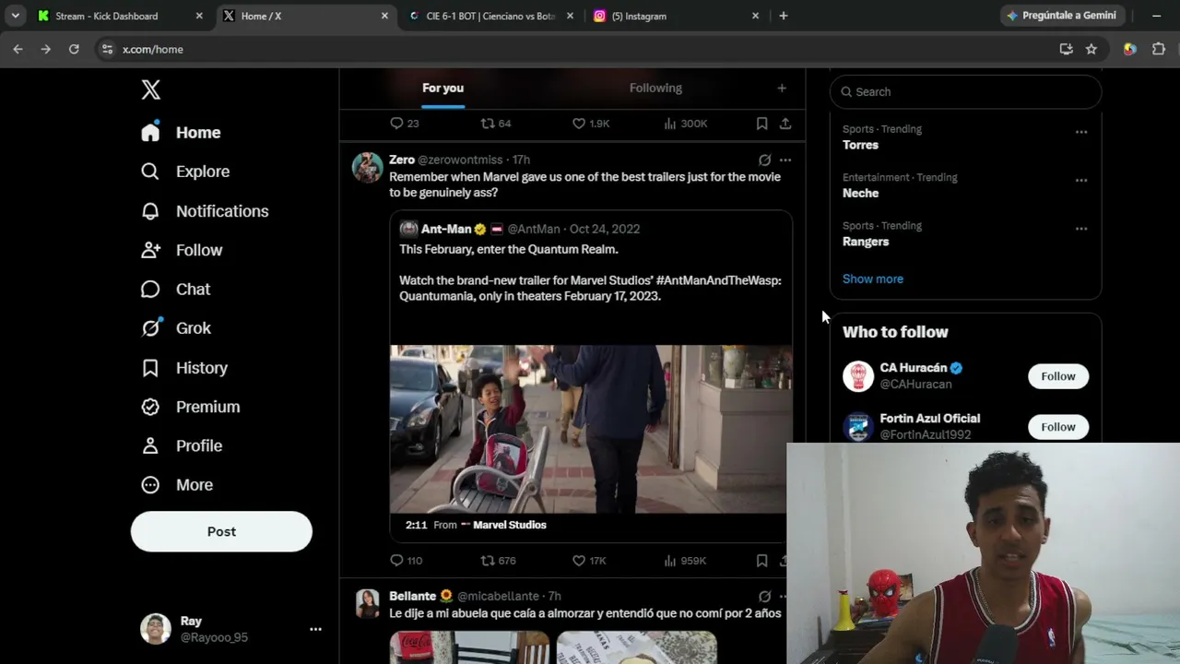Screen dimensions: 1180x664
Task: Open Fortin Azul Oficial's profile picture
Action: (857, 427)
